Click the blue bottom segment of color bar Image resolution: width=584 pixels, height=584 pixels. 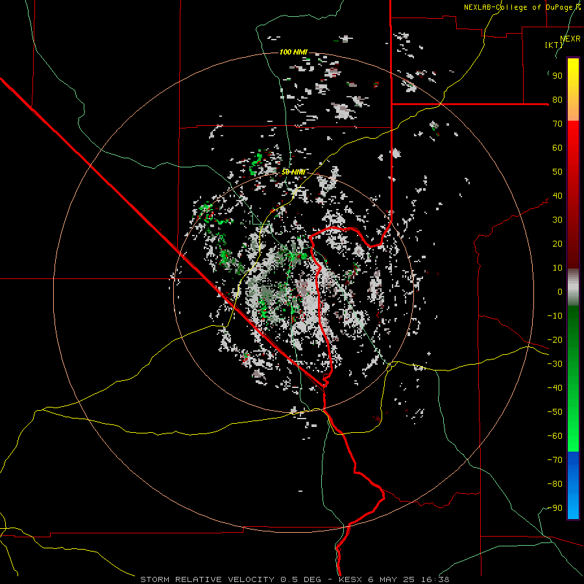pos(573,485)
